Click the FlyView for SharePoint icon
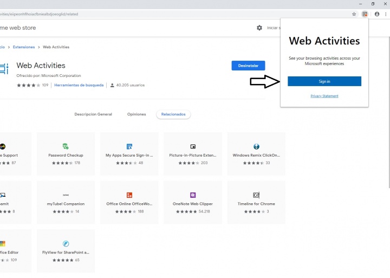 [66, 243]
